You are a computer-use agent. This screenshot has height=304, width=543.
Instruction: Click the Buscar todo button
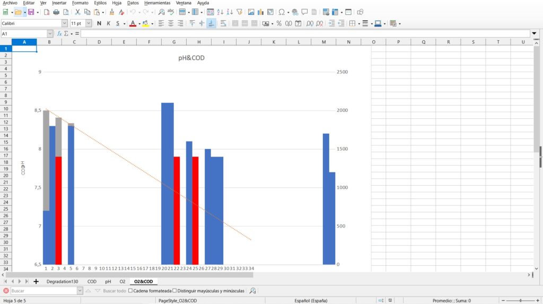(x=114, y=291)
